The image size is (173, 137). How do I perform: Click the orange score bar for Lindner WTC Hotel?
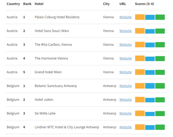point(140,127)
